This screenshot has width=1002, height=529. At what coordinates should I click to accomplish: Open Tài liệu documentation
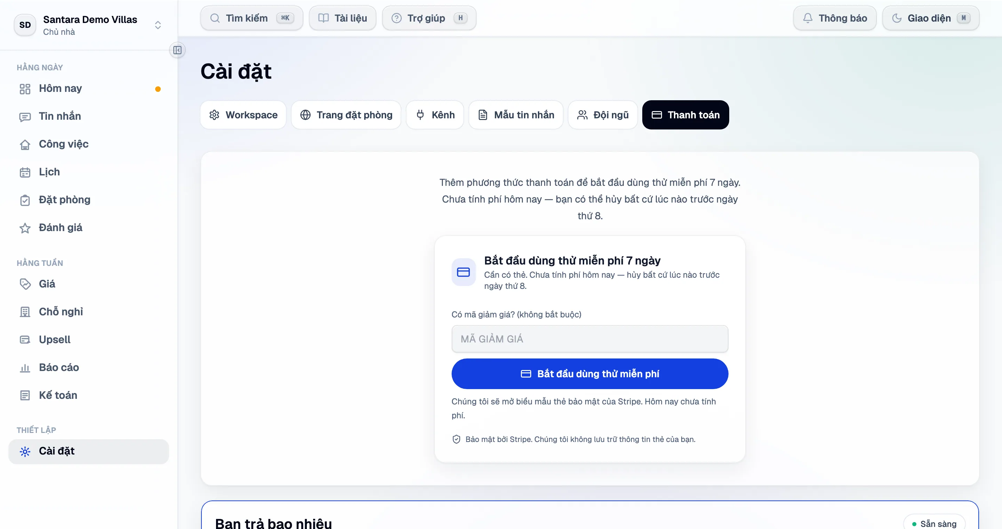click(343, 18)
